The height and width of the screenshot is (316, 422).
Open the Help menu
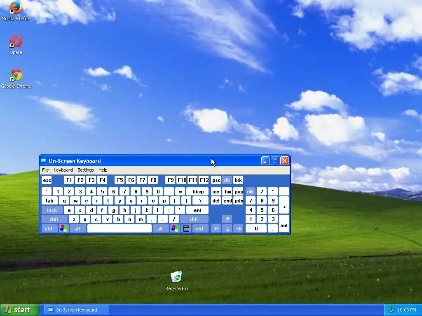[x=103, y=170]
